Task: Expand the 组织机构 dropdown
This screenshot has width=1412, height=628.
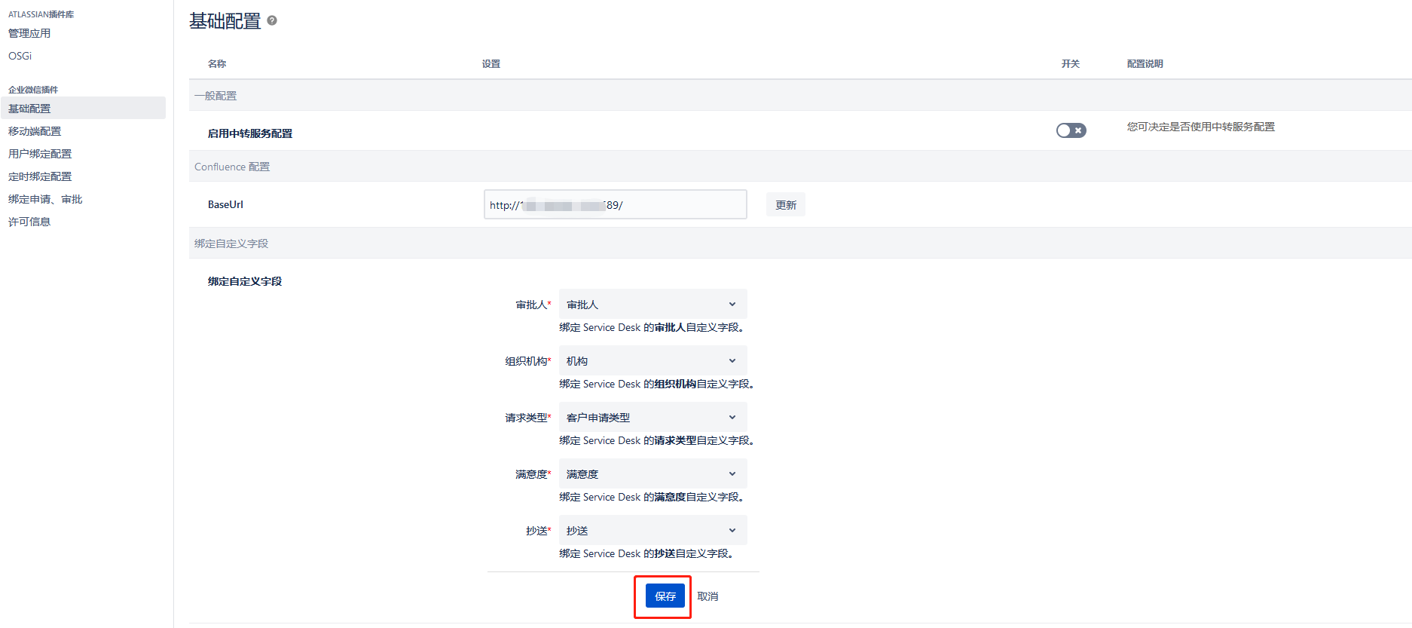Action: pos(653,361)
